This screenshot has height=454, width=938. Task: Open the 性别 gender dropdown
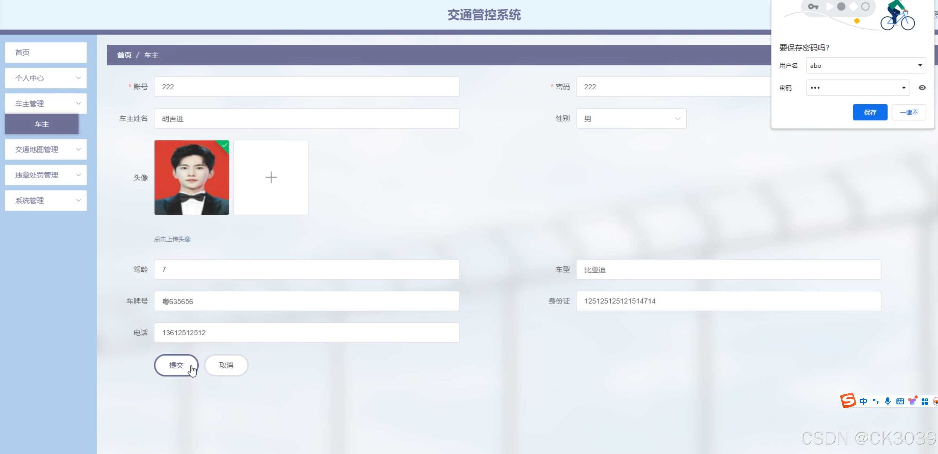[631, 118]
